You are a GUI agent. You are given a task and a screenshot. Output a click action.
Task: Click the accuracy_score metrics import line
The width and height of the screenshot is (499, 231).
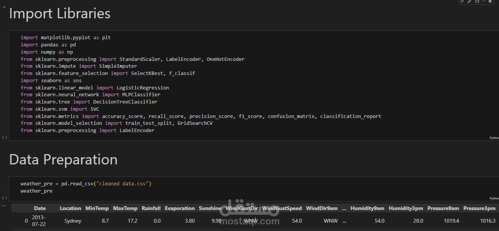(201, 116)
